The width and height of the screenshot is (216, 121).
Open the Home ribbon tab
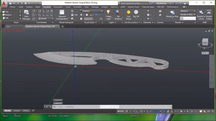12,7
